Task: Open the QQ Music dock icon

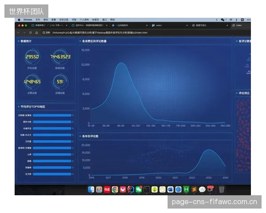Action: click(x=155, y=189)
